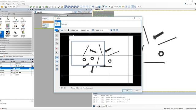The width and height of the screenshot is (196, 110).
Task: Toggle eye visibility for the outImage row
Action: (12, 66)
